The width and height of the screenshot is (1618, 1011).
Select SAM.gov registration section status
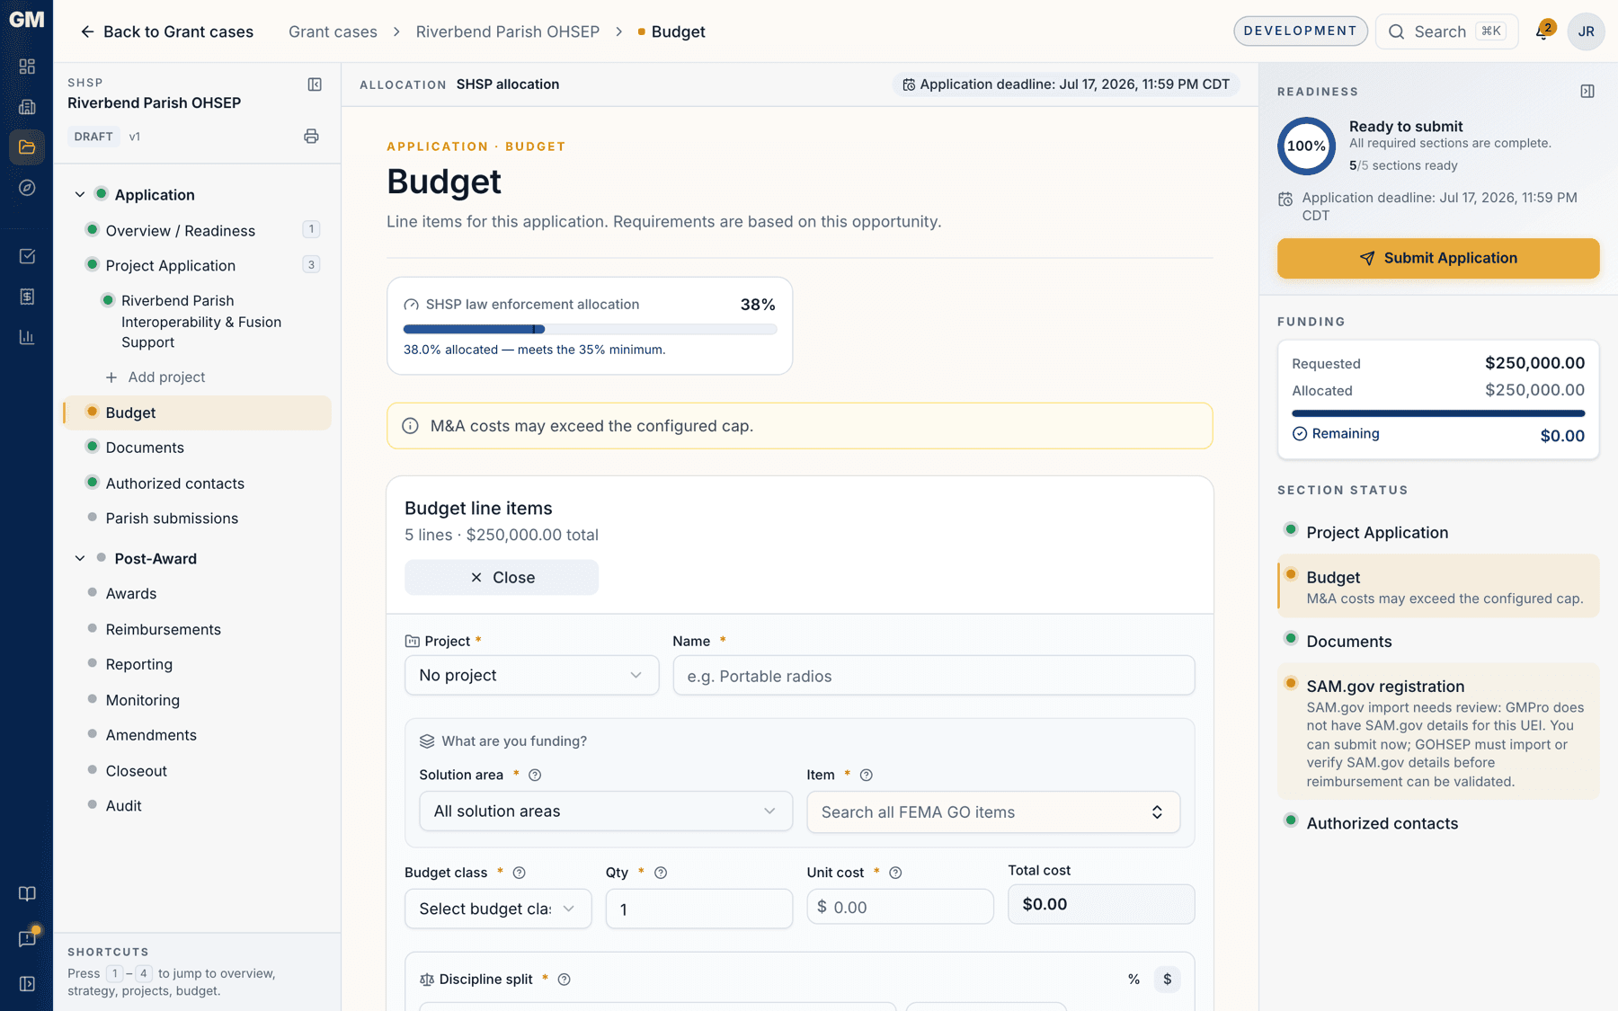coord(1438,732)
